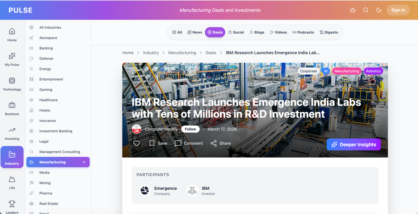Switch to the Blogs tab
Screen dimensions: 418x214
click(257, 32)
